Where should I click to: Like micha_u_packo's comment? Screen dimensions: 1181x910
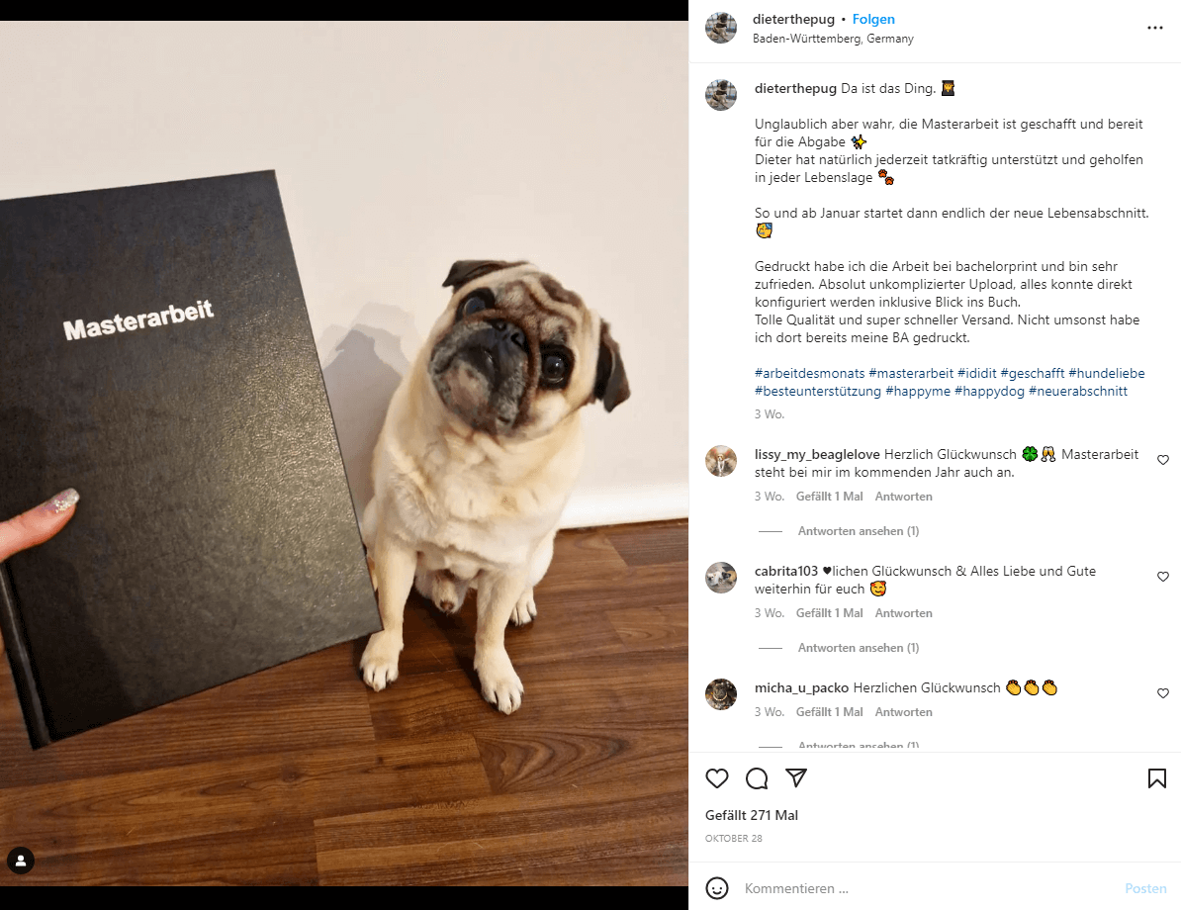(1163, 693)
